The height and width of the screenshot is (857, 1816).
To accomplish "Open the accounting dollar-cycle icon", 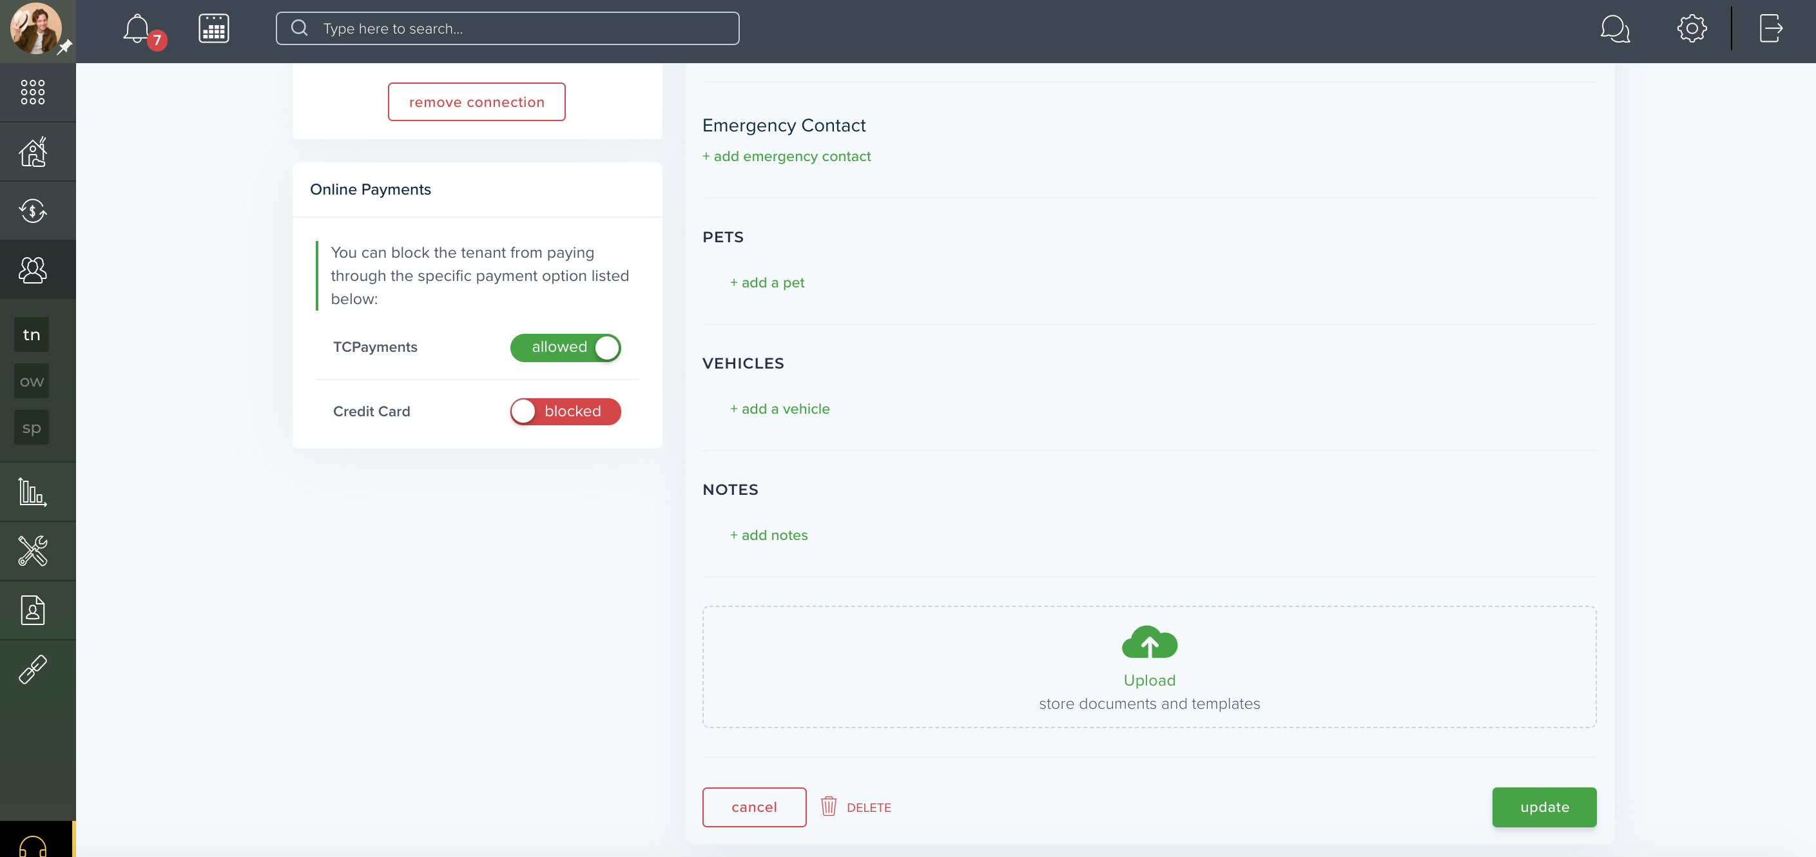I will (x=32, y=211).
